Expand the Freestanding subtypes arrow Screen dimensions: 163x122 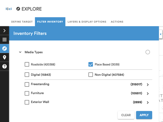tap(148, 84)
